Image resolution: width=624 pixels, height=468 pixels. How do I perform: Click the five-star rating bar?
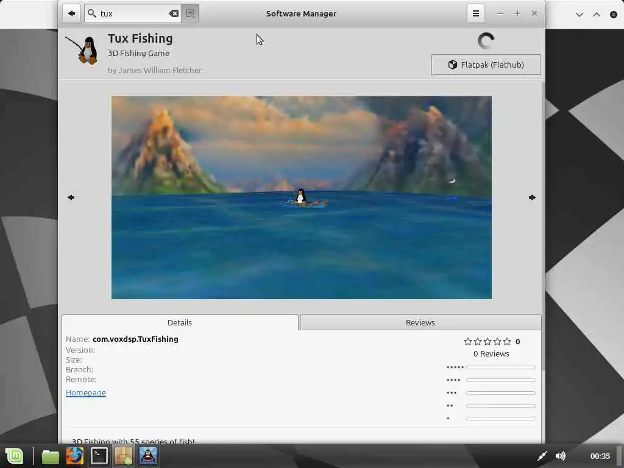[x=501, y=367]
